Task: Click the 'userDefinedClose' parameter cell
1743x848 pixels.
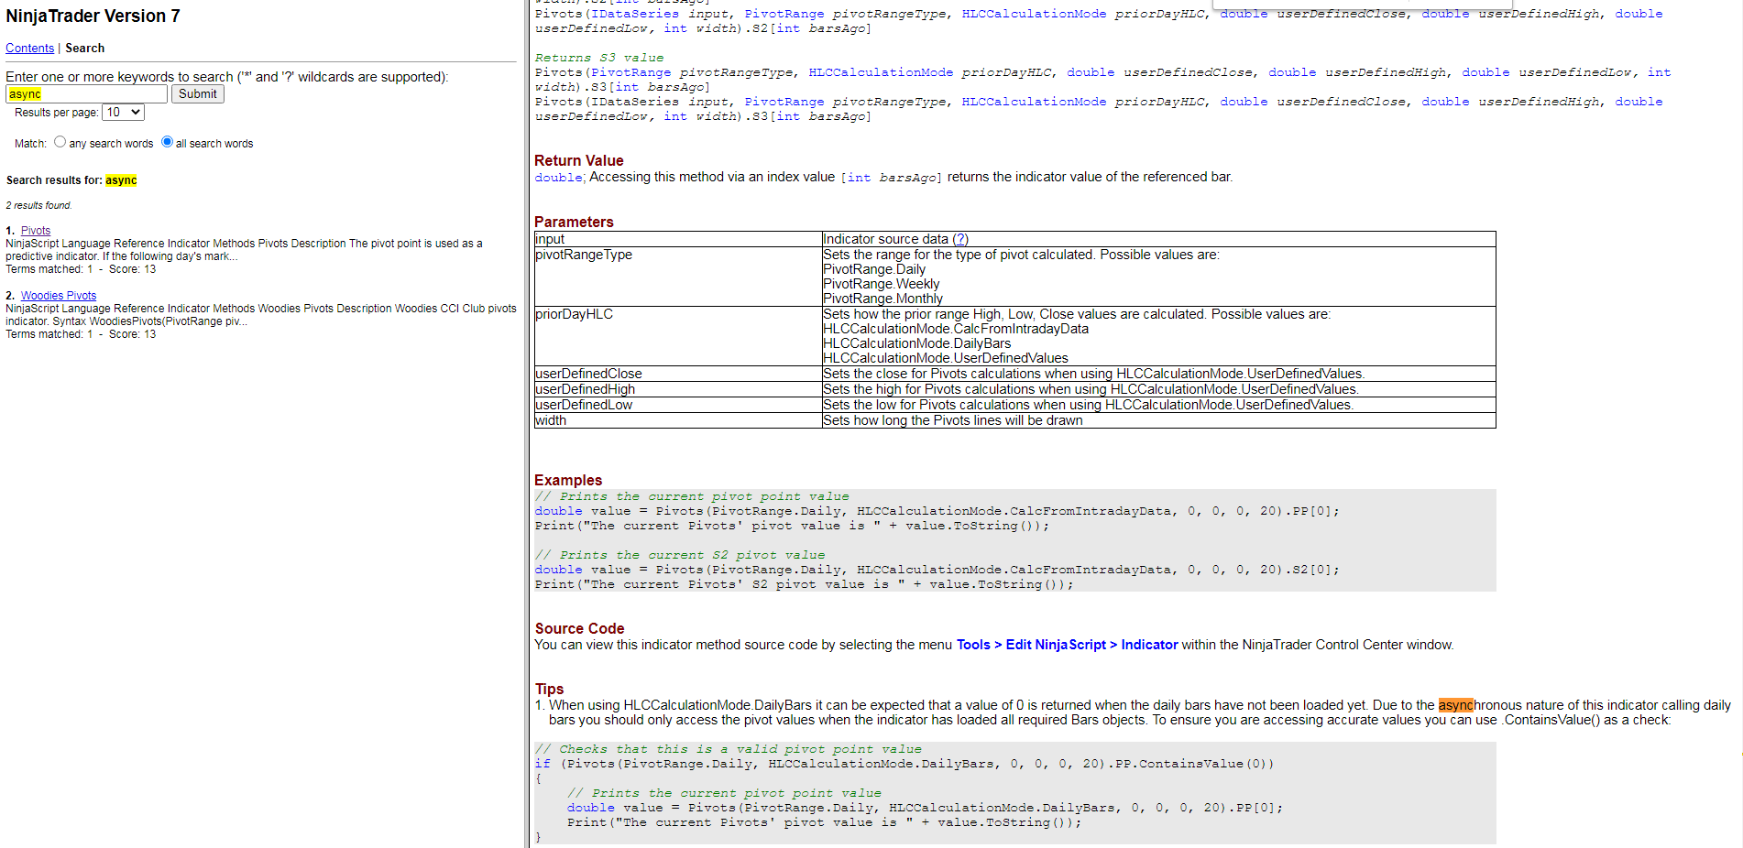Action: [x=678, y=374]
